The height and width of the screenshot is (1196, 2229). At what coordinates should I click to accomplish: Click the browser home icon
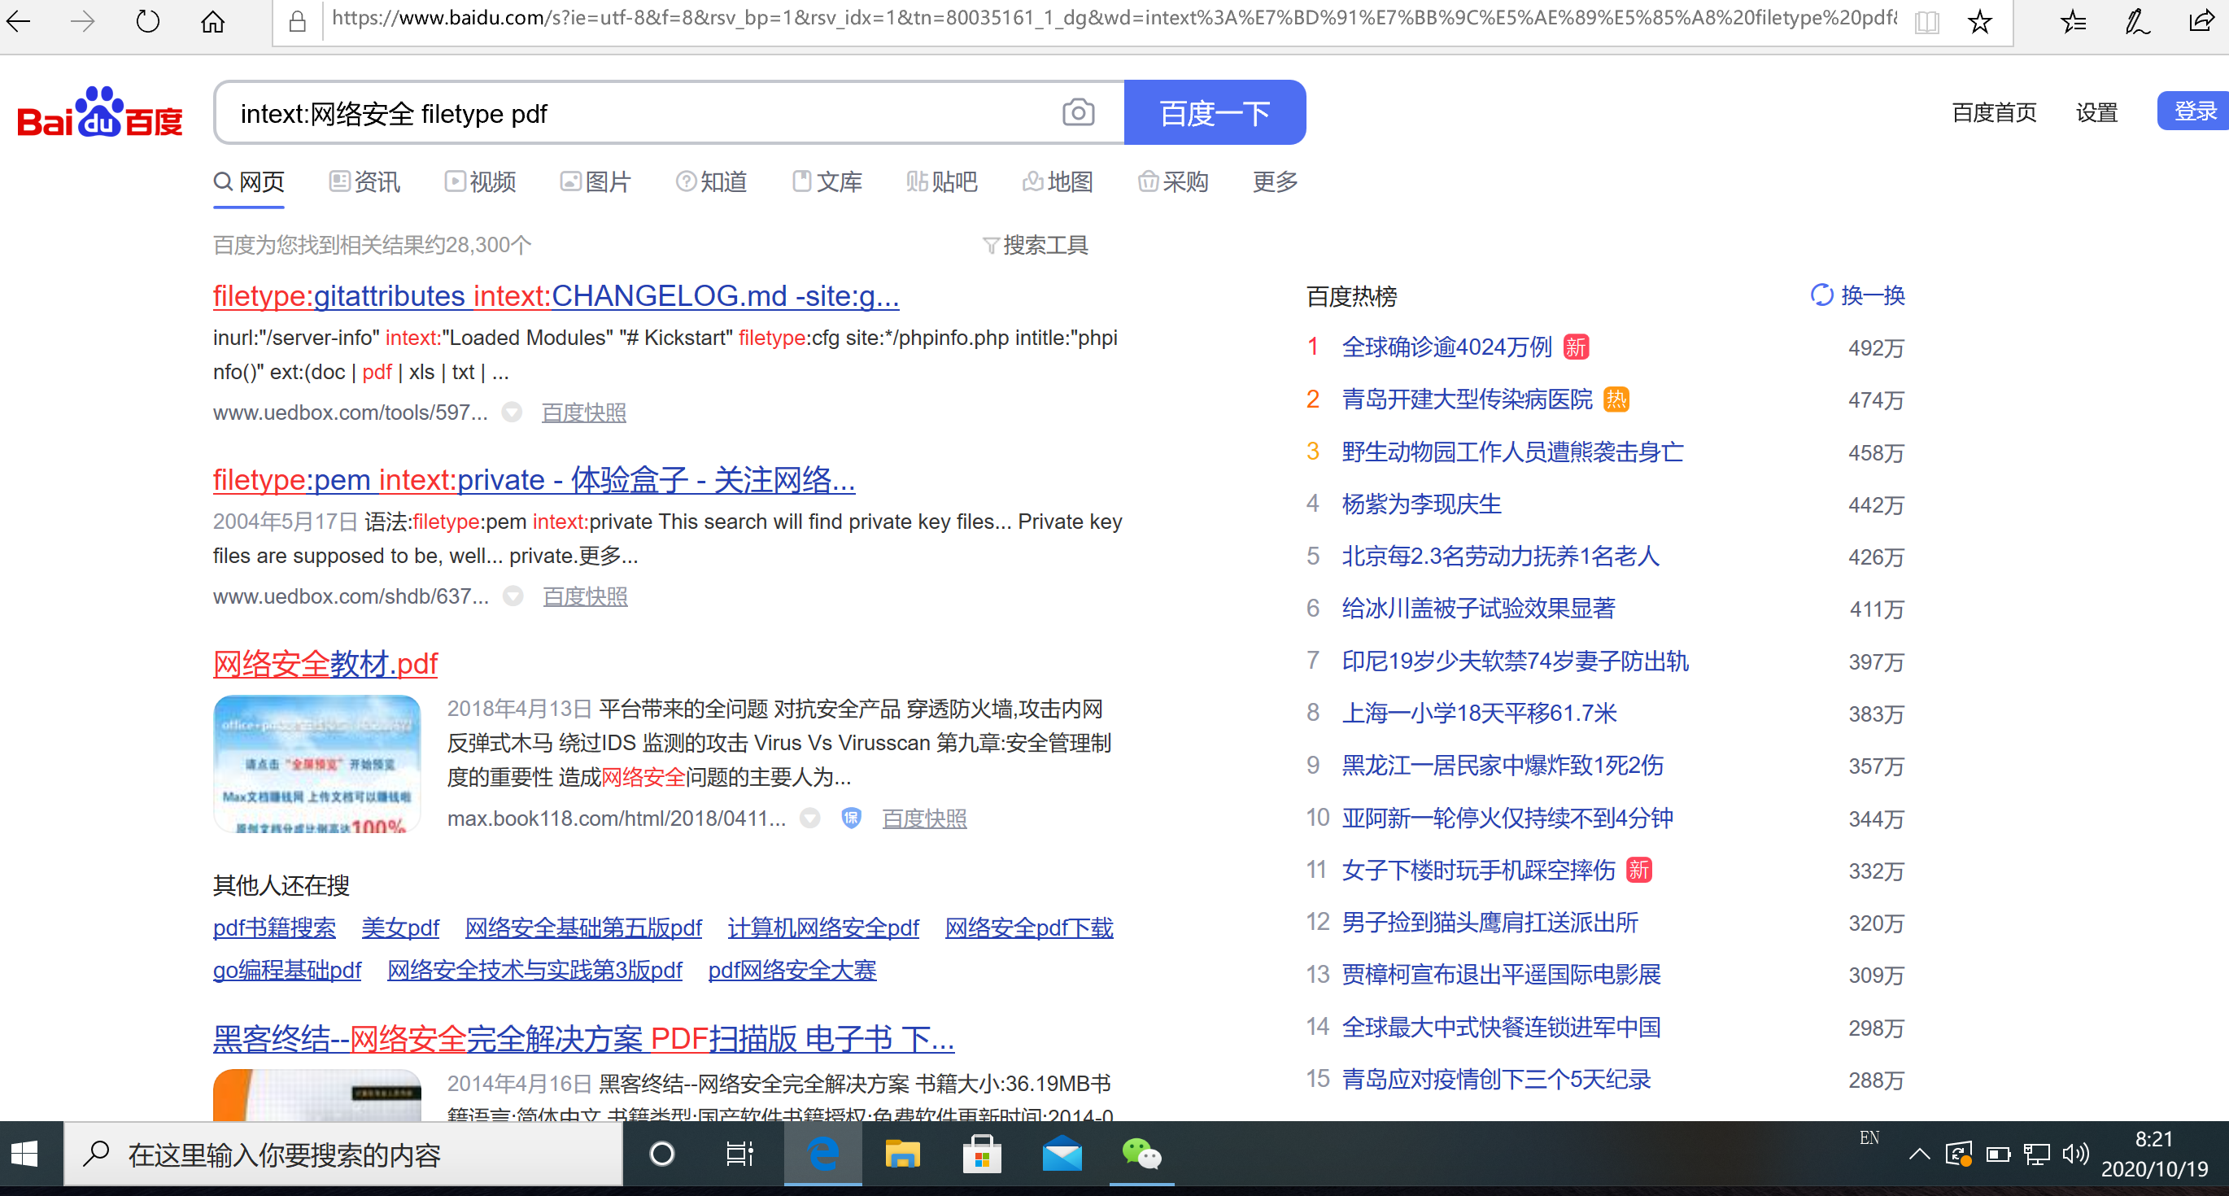(213, 21)
